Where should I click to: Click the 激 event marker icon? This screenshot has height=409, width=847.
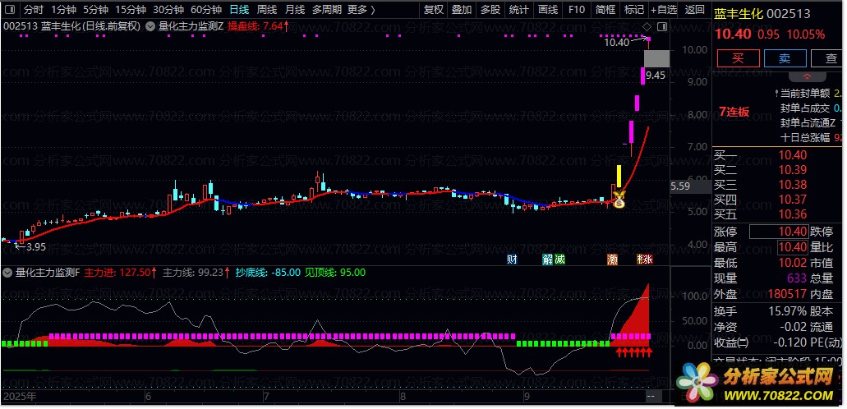[x=613, y=260]
